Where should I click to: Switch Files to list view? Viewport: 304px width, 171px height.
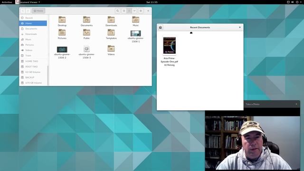(124, 11)
